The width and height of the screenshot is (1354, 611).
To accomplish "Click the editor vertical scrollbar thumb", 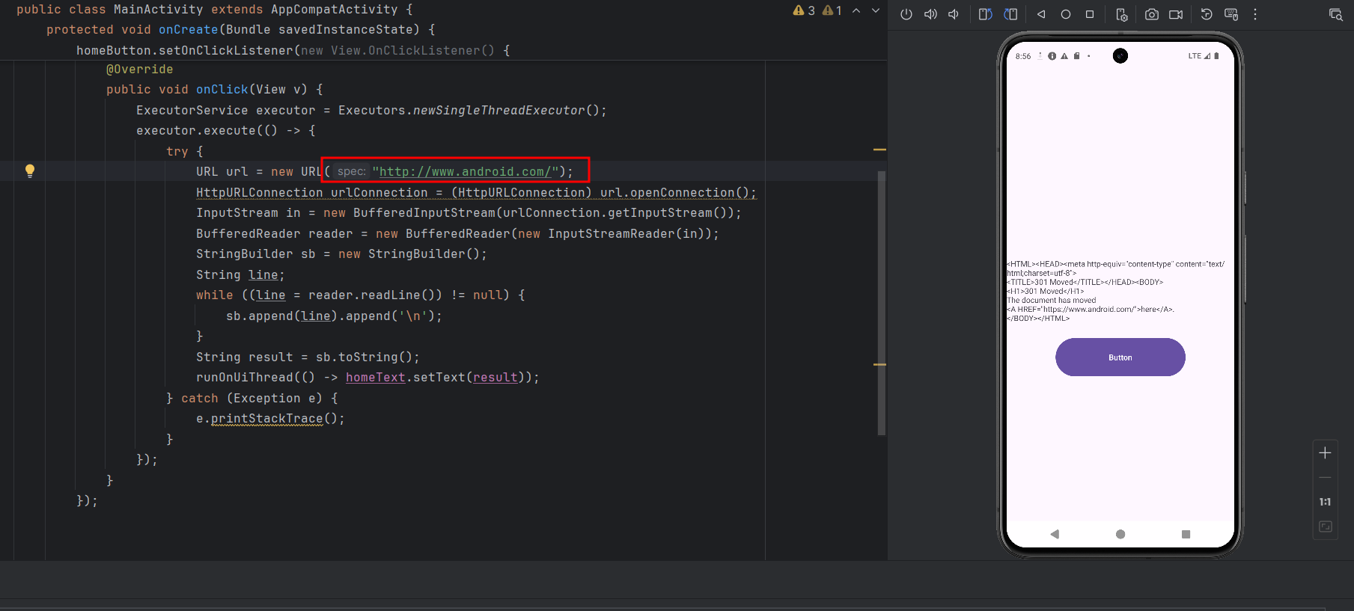I will tap(881, 303).
